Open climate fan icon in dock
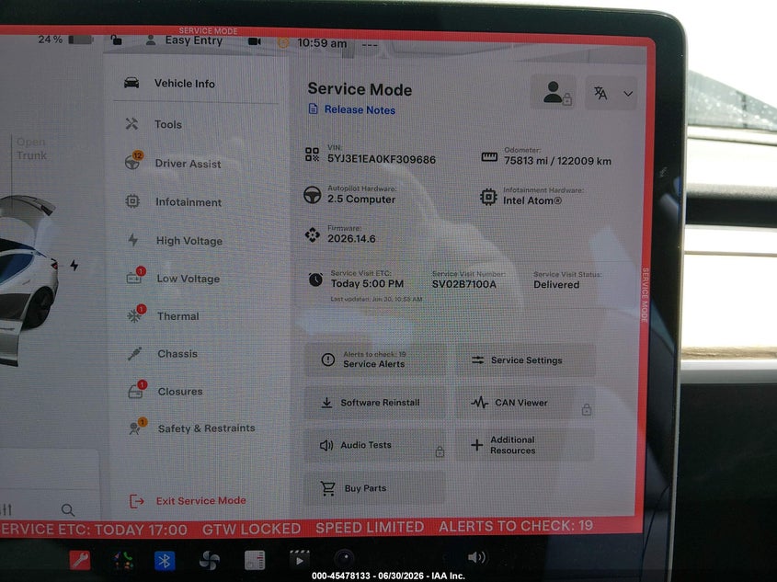This screenshot has height=582, width=777. click(209, 561)
